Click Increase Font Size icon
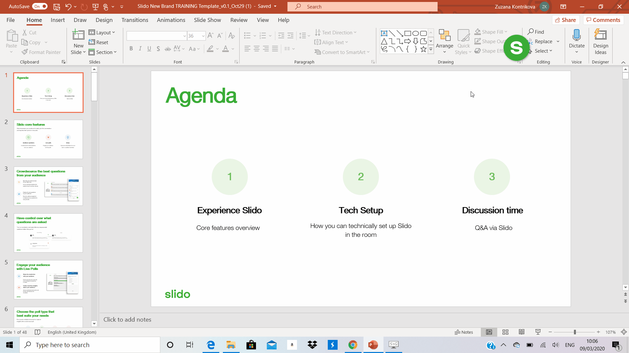This screenshot has width=629, height=353. tap(211, 36)
